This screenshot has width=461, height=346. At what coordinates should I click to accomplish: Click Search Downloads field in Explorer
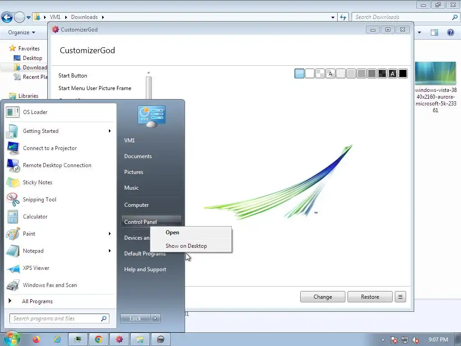tap(405, 17)
